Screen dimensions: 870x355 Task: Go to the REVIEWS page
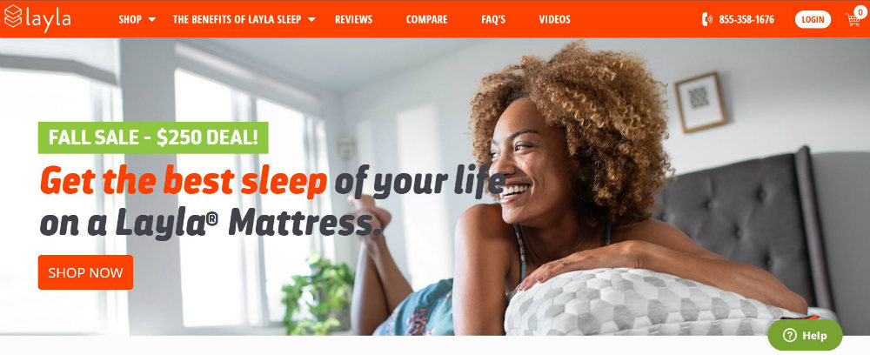coord(353,19)
